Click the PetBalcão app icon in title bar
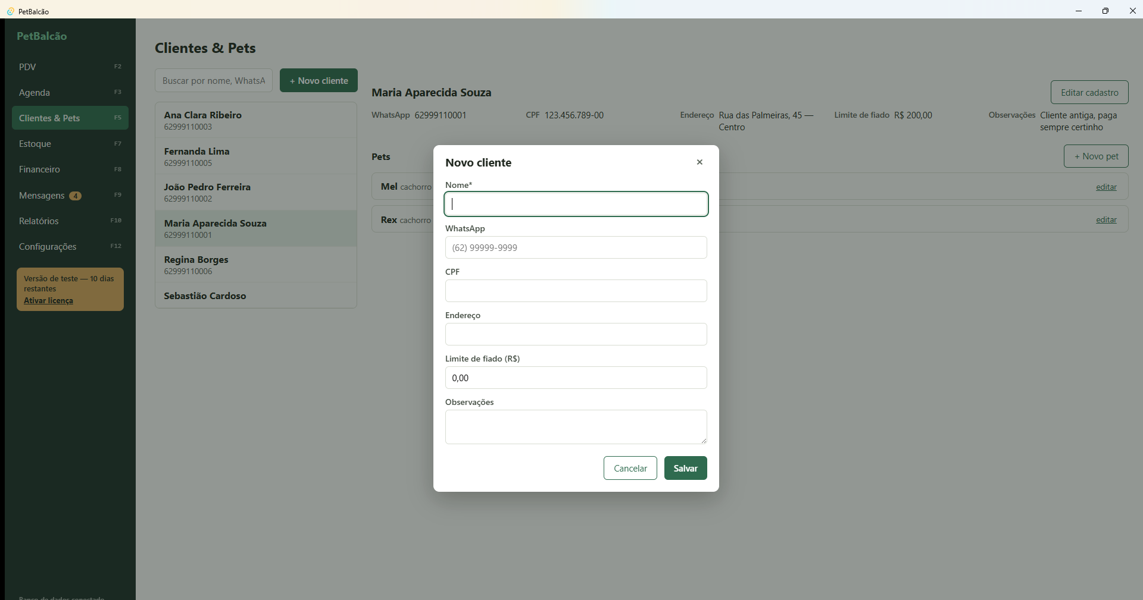This screenshot has height=600, width=1143. click(10, 11)
